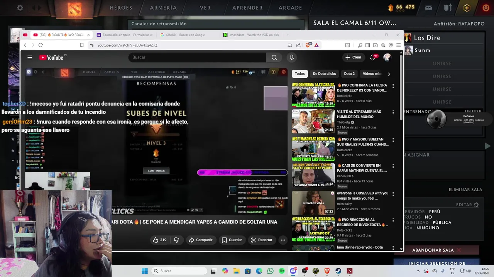The height and width of the screenshot is (277, 494).
Task: Open the Brave music playlist icon
Action: pyautogui.click(x=360, y=45)
